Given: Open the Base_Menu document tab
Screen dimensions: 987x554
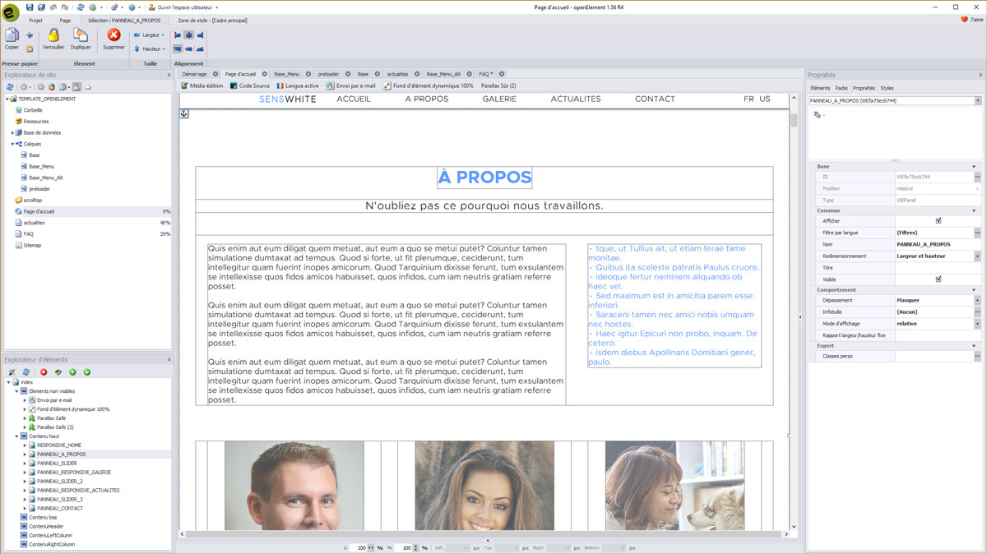Looking at the screenshot, I should click(x=287, y=74).
